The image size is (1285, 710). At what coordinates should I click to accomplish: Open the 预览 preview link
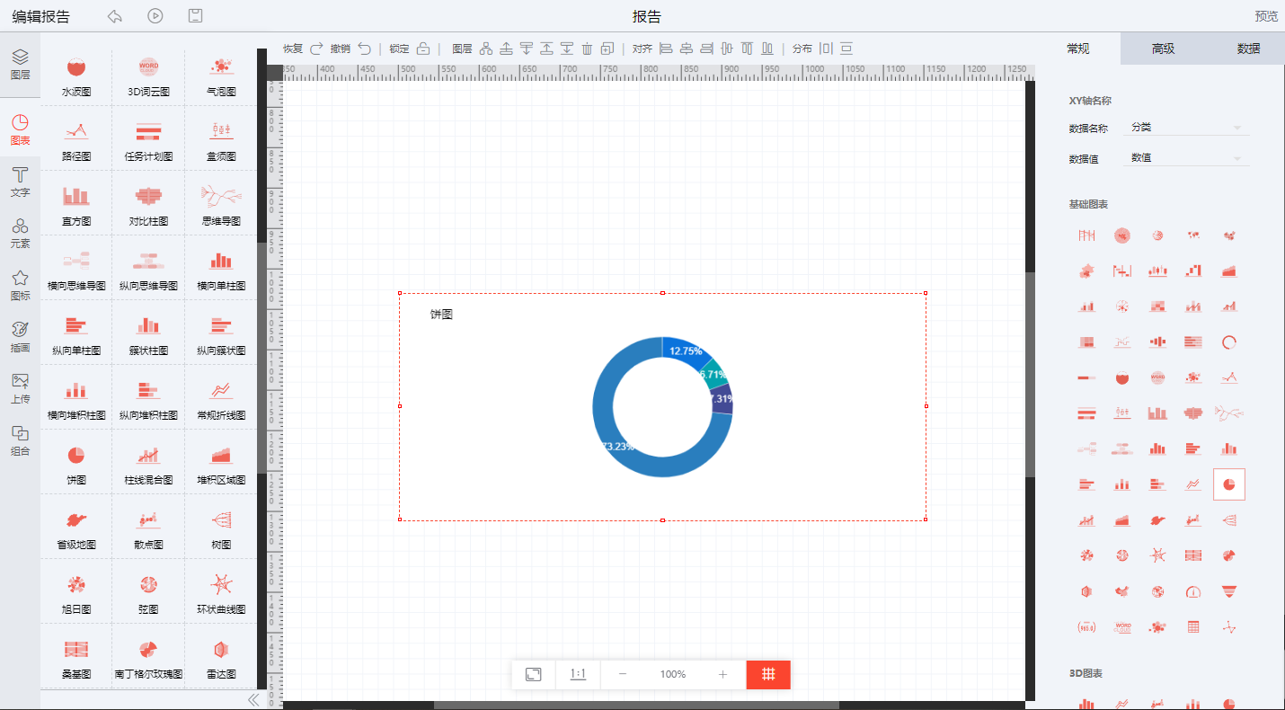pos(1266,16)
